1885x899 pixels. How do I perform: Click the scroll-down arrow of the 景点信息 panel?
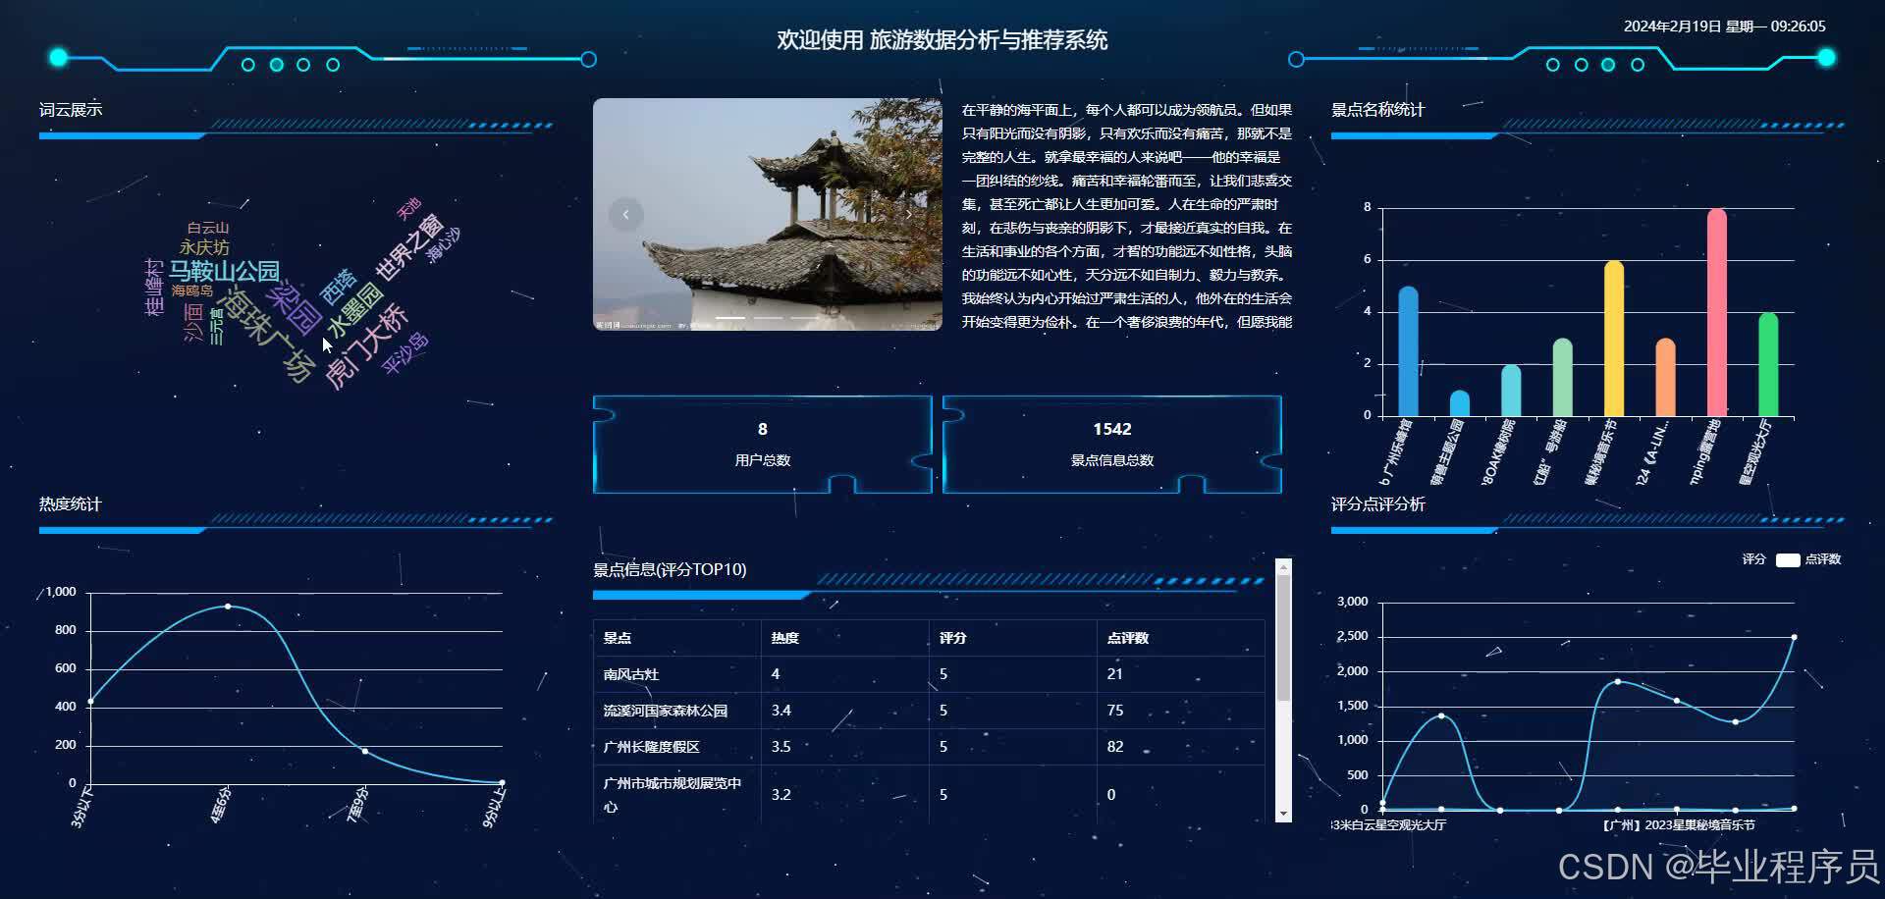click(x=1284, y=813)
